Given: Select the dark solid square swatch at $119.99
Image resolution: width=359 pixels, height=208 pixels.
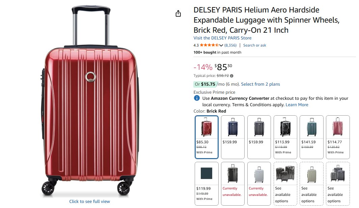Looking at the screenshot, I should pyautogui.click(x=206, y=184).
